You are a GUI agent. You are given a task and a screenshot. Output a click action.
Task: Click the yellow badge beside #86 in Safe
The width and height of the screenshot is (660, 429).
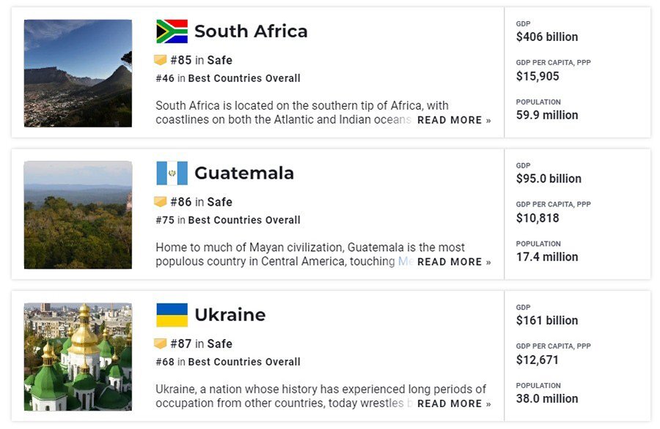click(161, 201)
